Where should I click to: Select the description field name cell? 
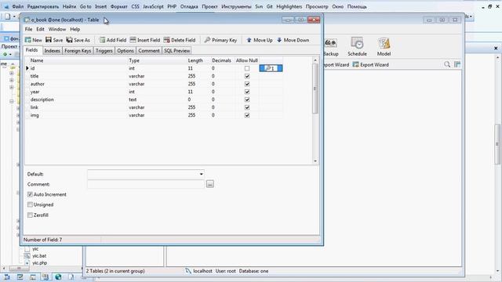pos(78,99)
